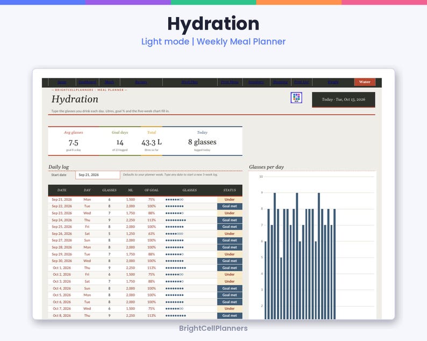Click the Goal met status for Sep 28, 2026
The image size is (427, 341).
230,247
